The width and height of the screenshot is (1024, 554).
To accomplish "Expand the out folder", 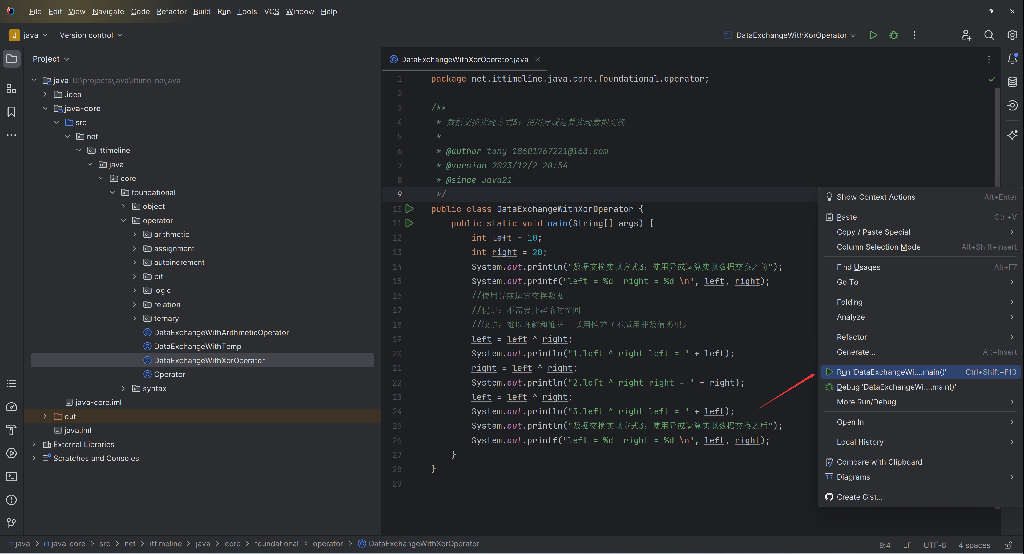I will (45, 416).
